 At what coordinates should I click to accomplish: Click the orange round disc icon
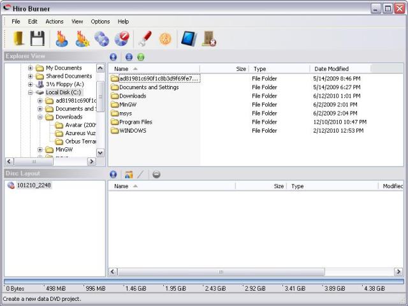tap(166, 39)
